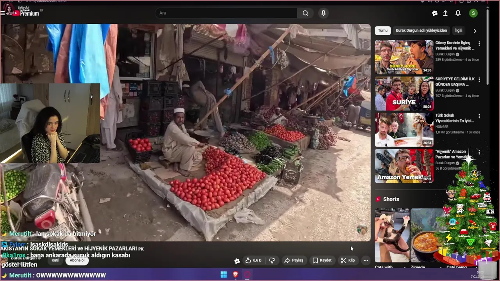Open title Güney Kore'nin İlginç Yemekleri
Viewport: 500px width, 281px height.
tap(455, 46)
